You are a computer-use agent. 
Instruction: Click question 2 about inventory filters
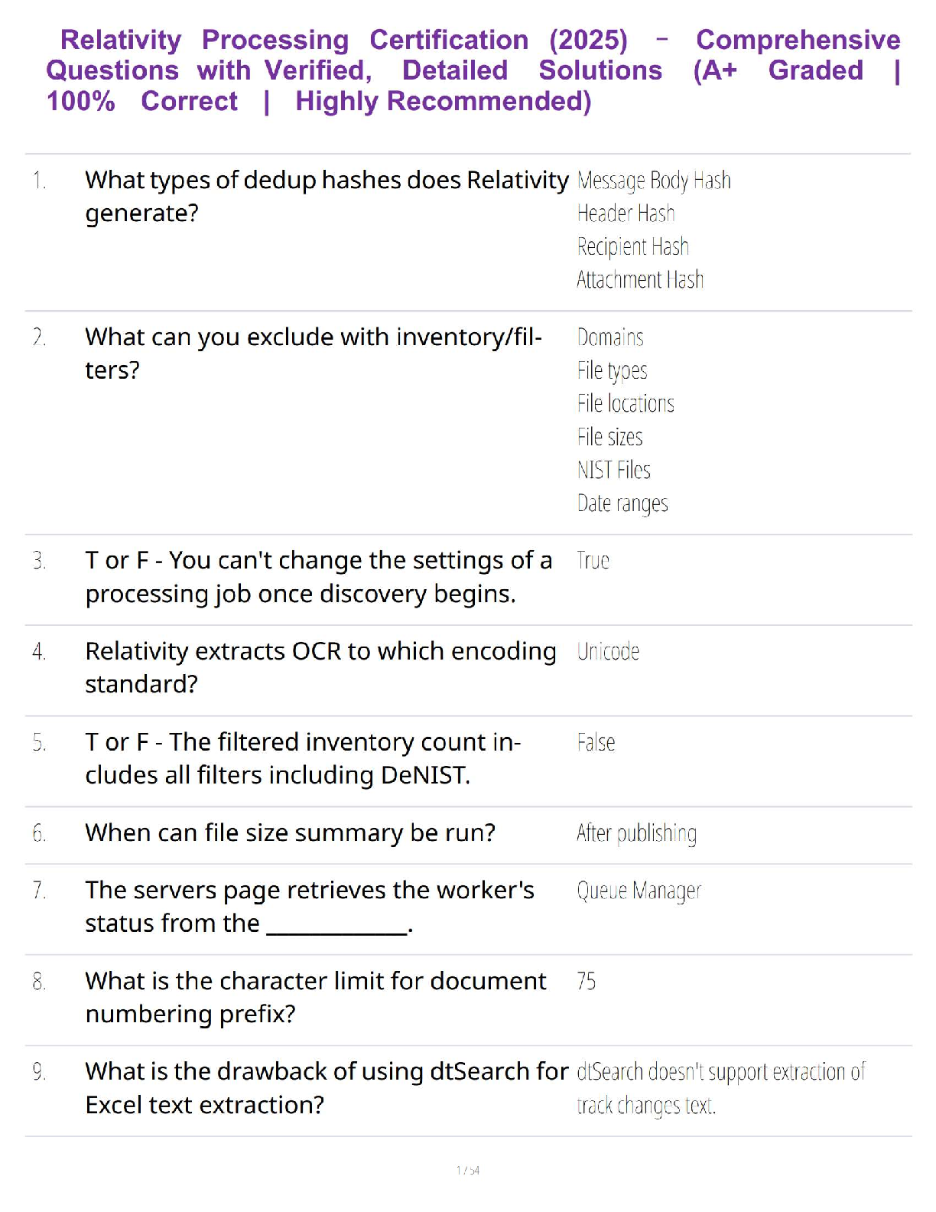[314, 353]
